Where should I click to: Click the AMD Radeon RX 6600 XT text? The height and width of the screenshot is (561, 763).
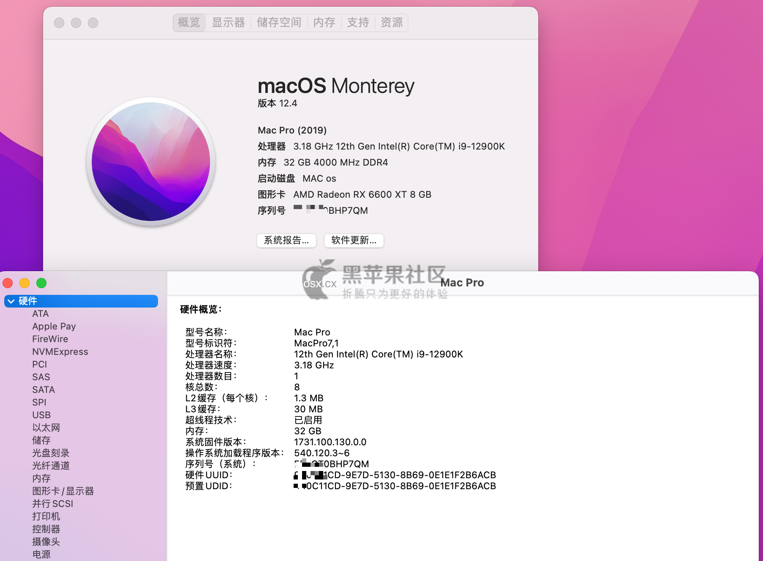(x=362, y=195)
